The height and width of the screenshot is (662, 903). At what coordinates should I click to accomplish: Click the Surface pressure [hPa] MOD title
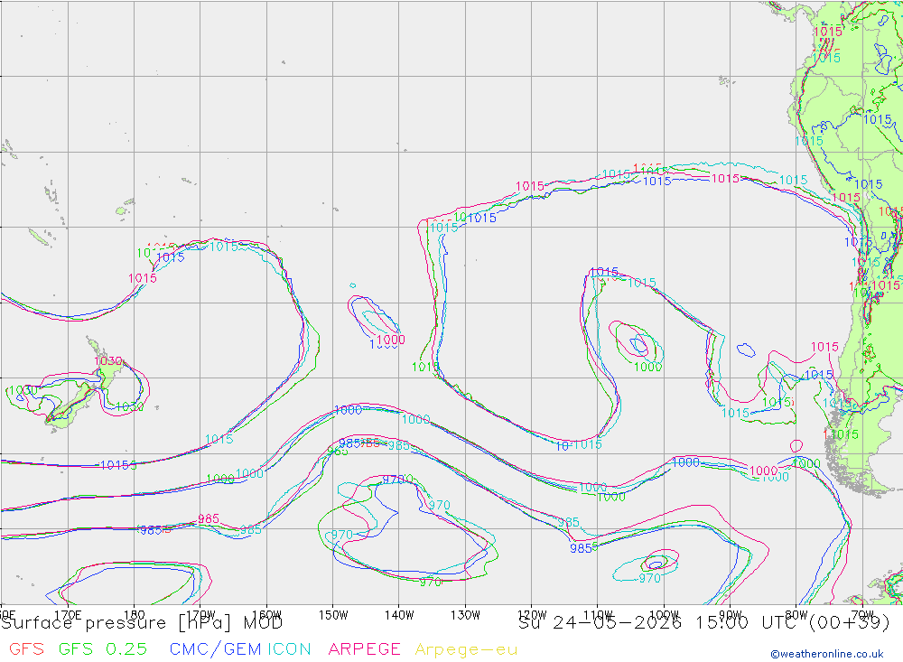point(142,623)
